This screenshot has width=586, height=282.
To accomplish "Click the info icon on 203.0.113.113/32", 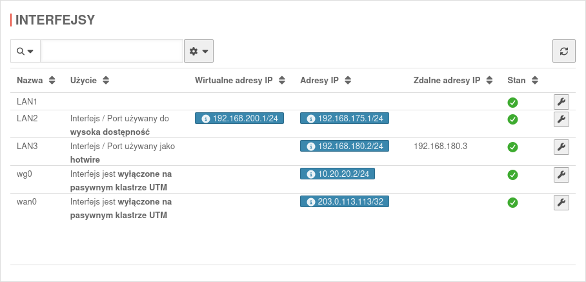I will tap(310, 202).
